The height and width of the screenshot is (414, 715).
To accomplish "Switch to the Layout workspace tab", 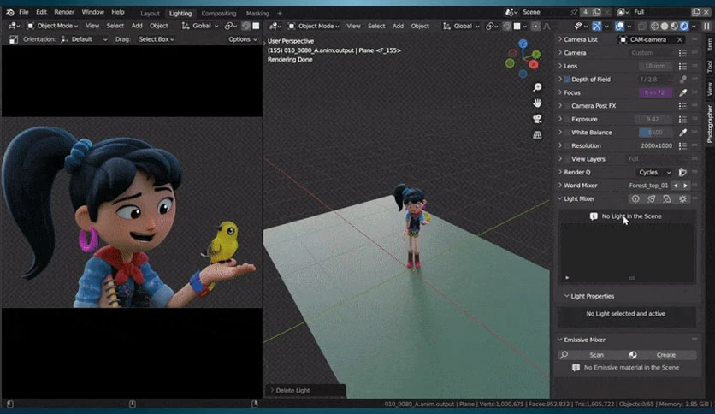I will [150, 13].
